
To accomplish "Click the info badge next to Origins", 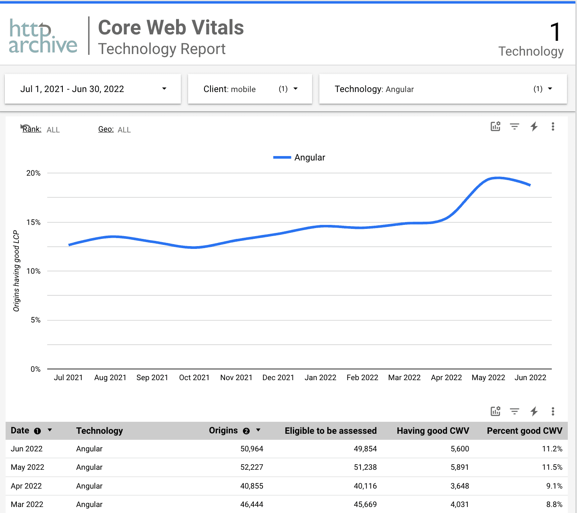I will click(x=246, y=431).
